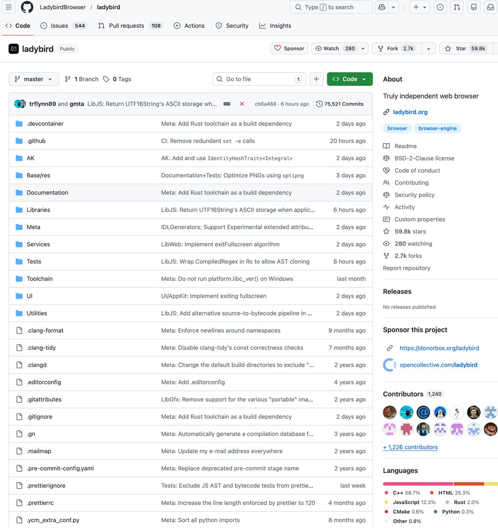The image size is (498, 528).
Task: Click the GitHub octocat logo
Action: click(x=27, y=7)
